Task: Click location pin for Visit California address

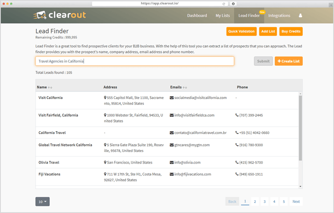Action: [x=105, y=98]
